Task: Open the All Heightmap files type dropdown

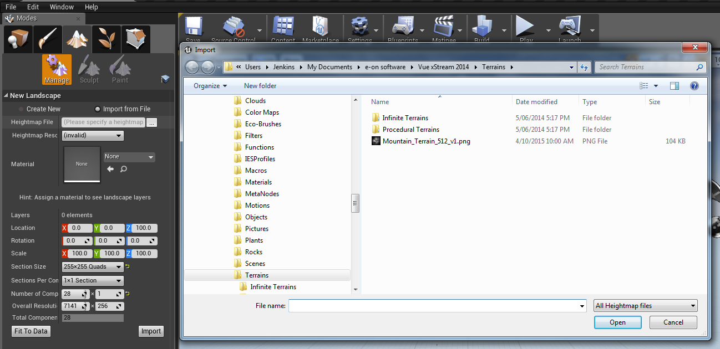Action: (646, 306)
